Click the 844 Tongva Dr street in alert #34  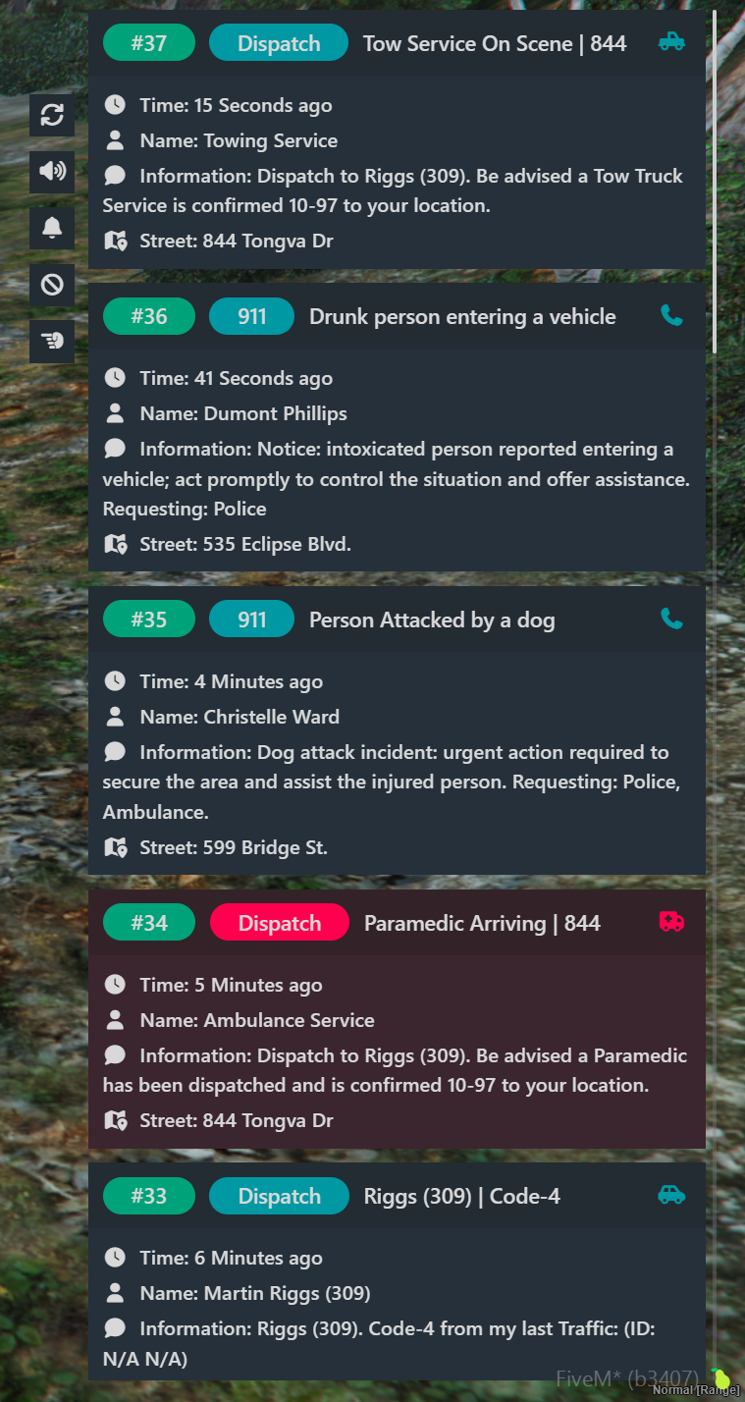(x=236, y=1120)
